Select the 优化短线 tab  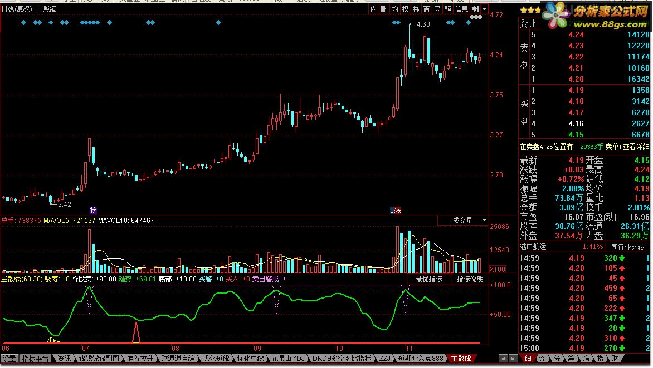tap(216, 358)
